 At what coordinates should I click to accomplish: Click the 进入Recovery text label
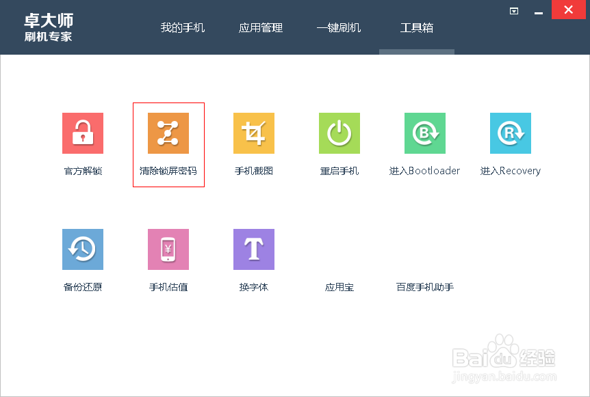[511, 171]
